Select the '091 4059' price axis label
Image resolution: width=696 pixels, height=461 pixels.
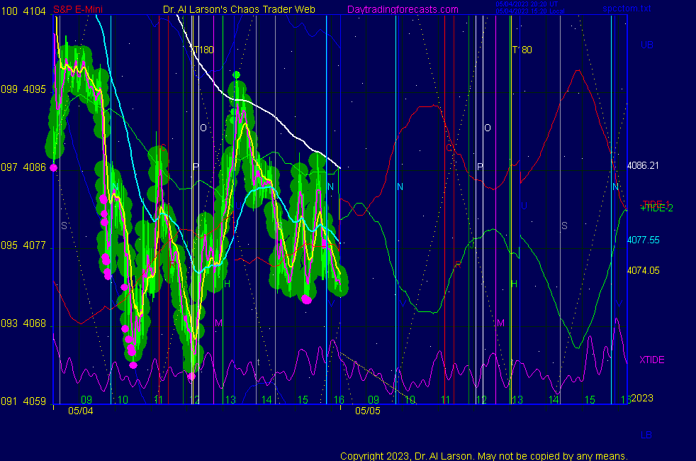(23, 401)
